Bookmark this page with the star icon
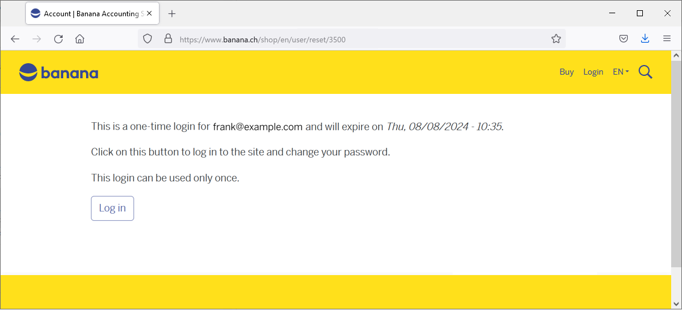 [556, 39]
